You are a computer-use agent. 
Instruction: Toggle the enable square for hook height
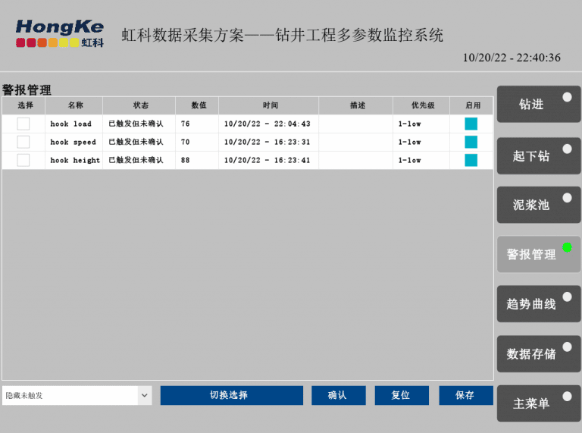point(471,160)
